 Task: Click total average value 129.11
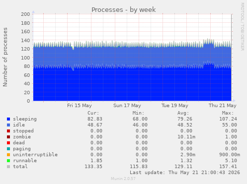pyautogui.click(x=183, y=167)
